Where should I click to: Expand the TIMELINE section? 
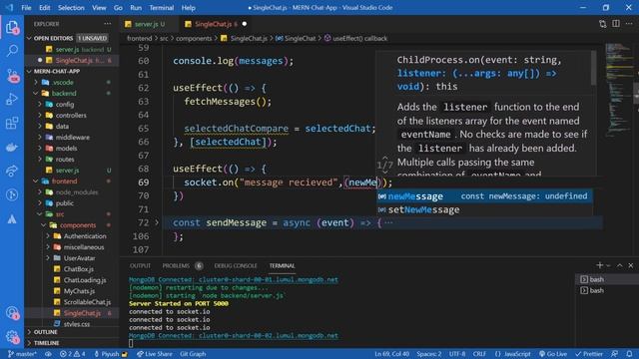pyautogui.click(x=46, y=343)
